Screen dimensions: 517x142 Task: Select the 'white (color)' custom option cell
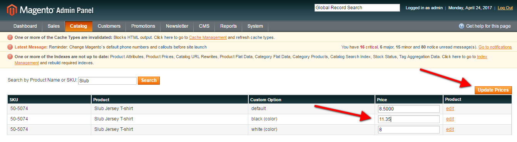pyautogui.click(x=312, y=130)
